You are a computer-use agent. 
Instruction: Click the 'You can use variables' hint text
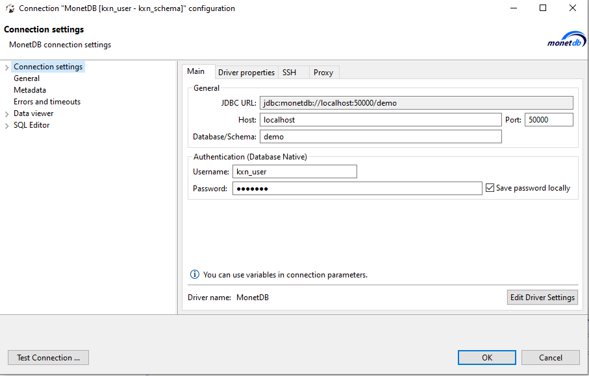coord(285,275)
